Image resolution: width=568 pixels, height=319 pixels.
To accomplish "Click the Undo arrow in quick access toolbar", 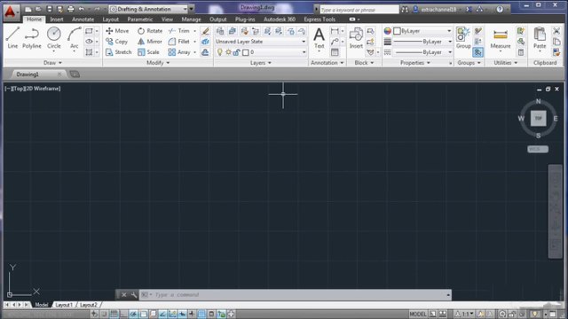I will pyautogui.click(x=82, y=9).
